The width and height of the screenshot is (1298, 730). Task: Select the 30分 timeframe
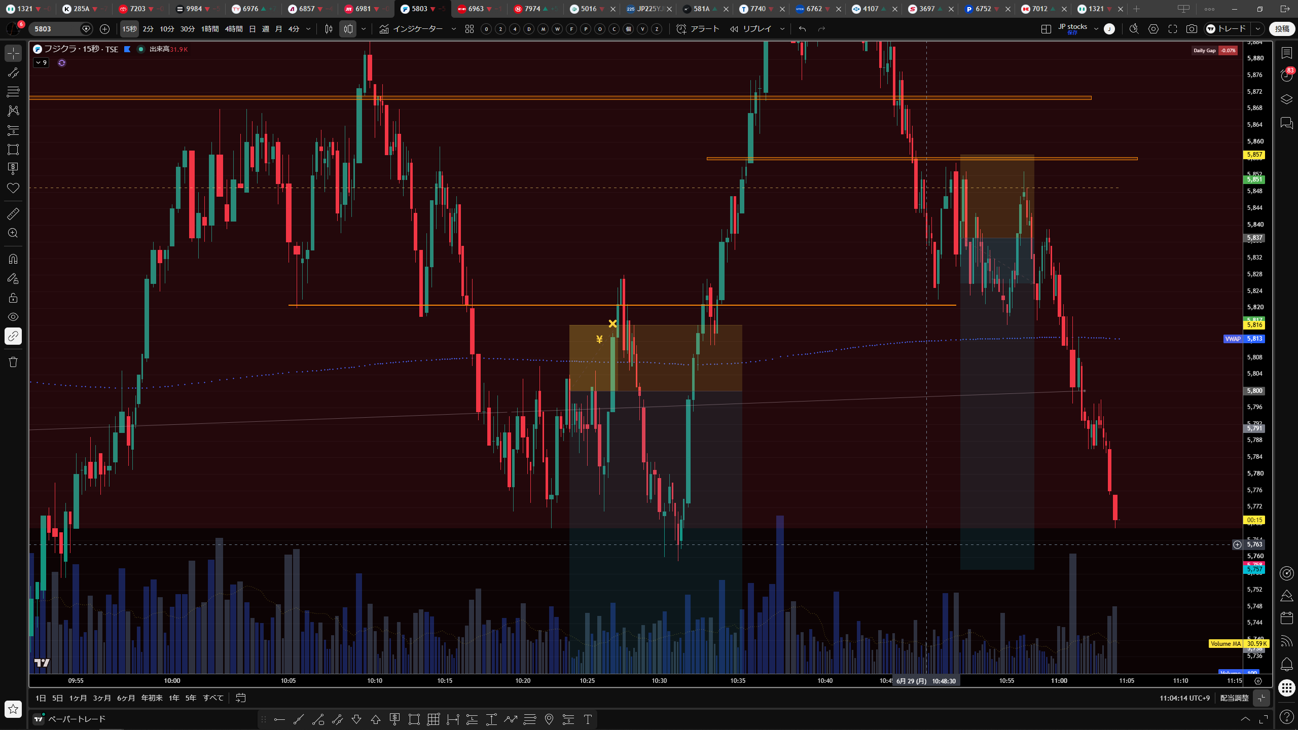188,29
